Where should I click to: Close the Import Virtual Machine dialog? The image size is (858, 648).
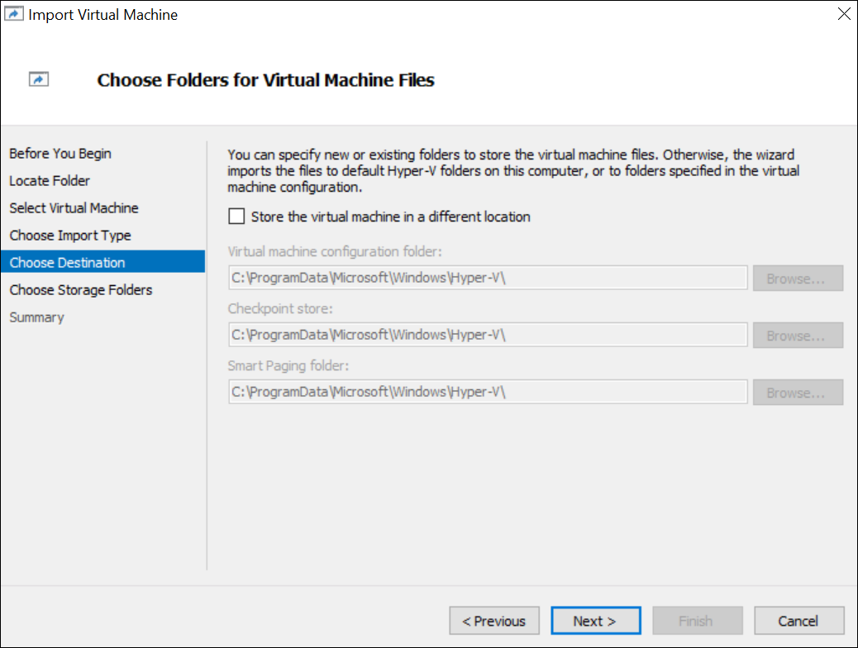(843, 15)
